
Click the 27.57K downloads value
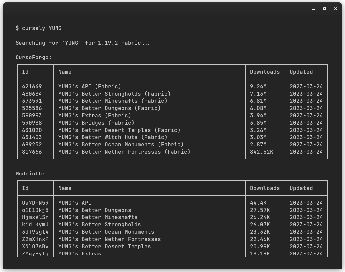click(x=260, y=210)
